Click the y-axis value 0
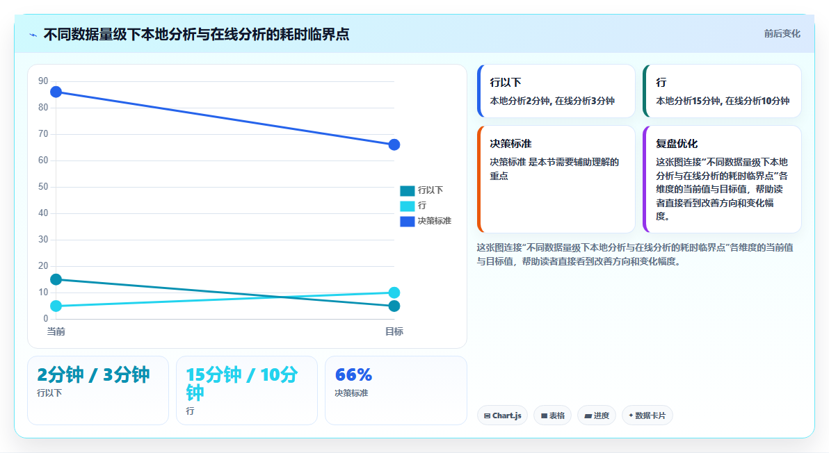 (45, 319)
